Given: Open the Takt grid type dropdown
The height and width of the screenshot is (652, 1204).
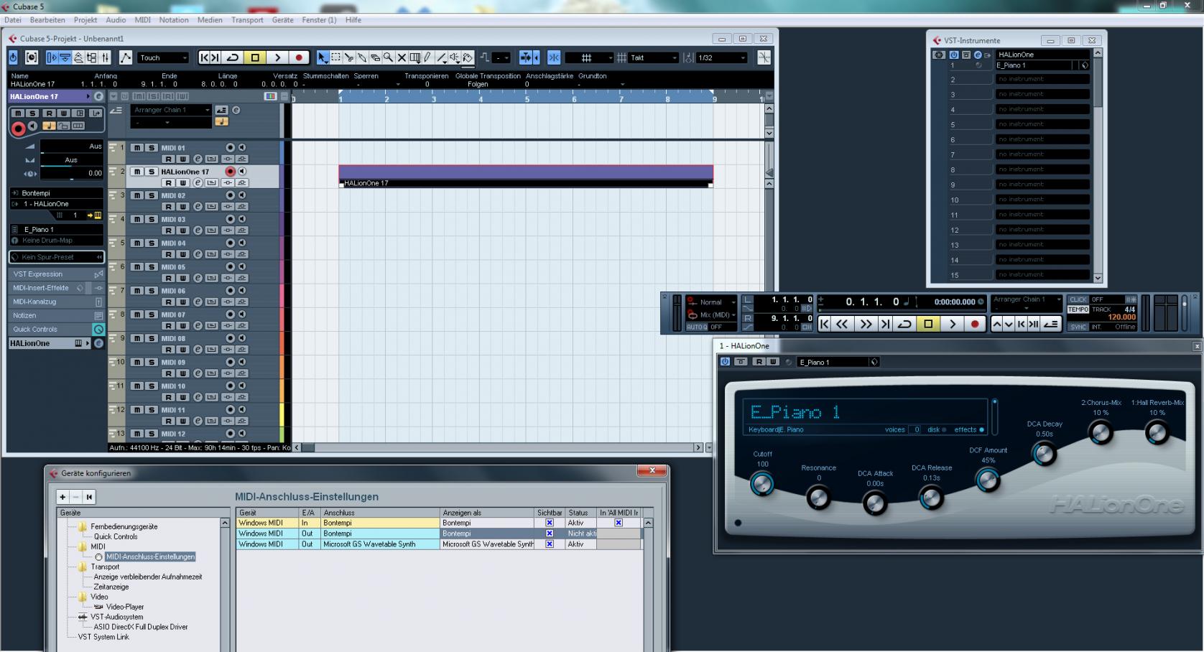Looking at the screenshot, I should (x=654, y=57).
